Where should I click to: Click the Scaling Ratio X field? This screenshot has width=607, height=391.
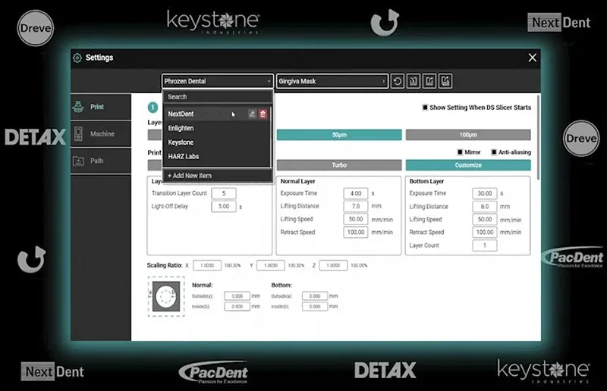pyautogui.click(x=207, y=265)
